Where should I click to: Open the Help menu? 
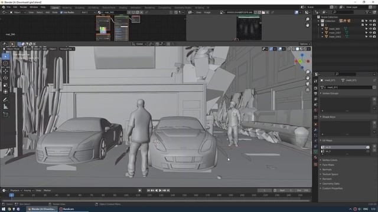coord(43,7)
